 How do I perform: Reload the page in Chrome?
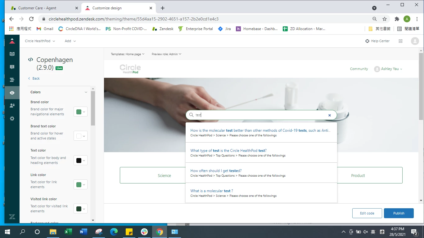[31, 19]
